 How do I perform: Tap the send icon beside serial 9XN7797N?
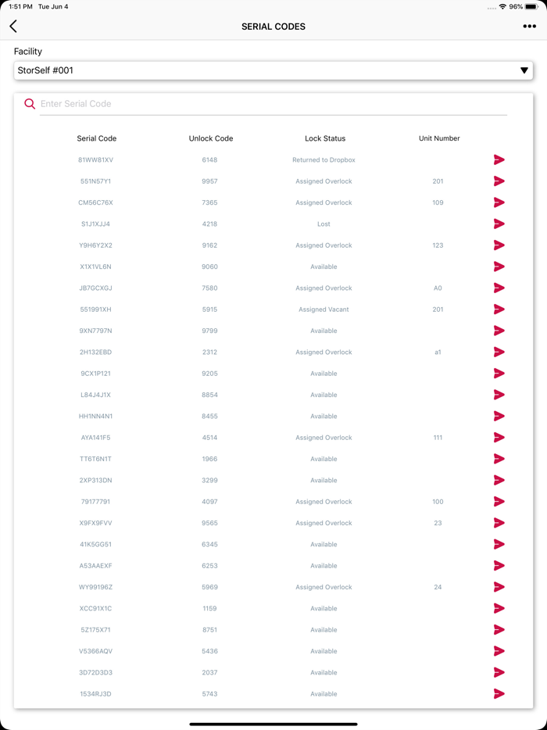click(499, 331)
